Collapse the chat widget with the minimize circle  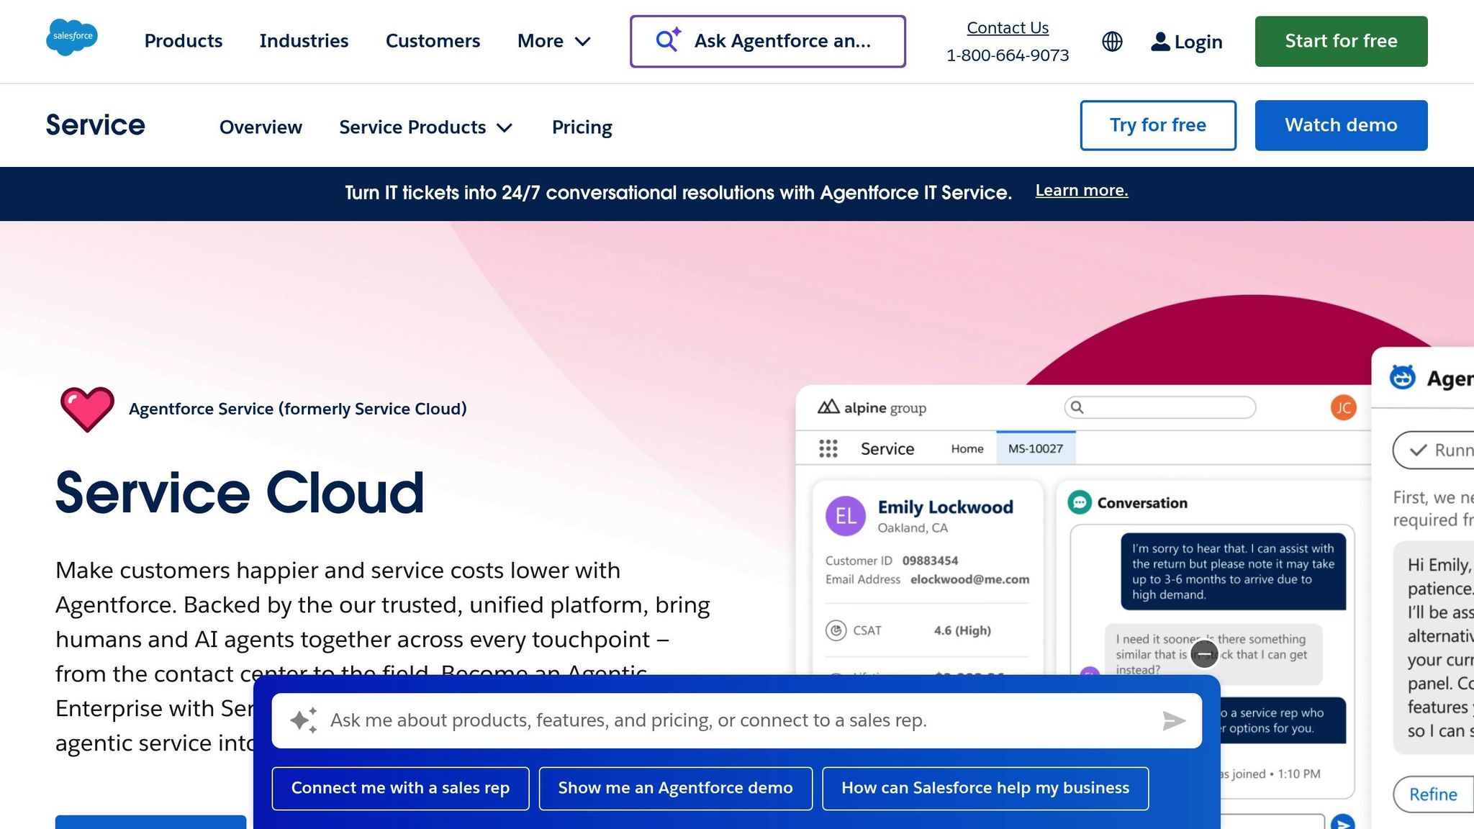point(1203,653)
